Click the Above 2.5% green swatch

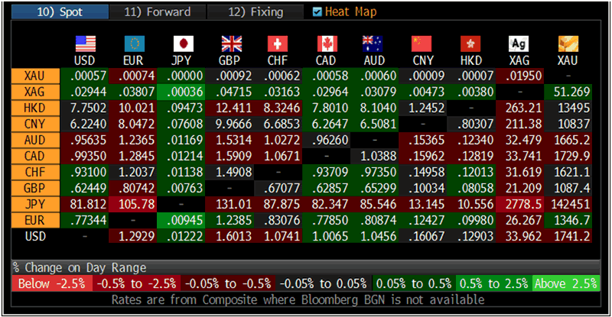[x=565, y=284]
